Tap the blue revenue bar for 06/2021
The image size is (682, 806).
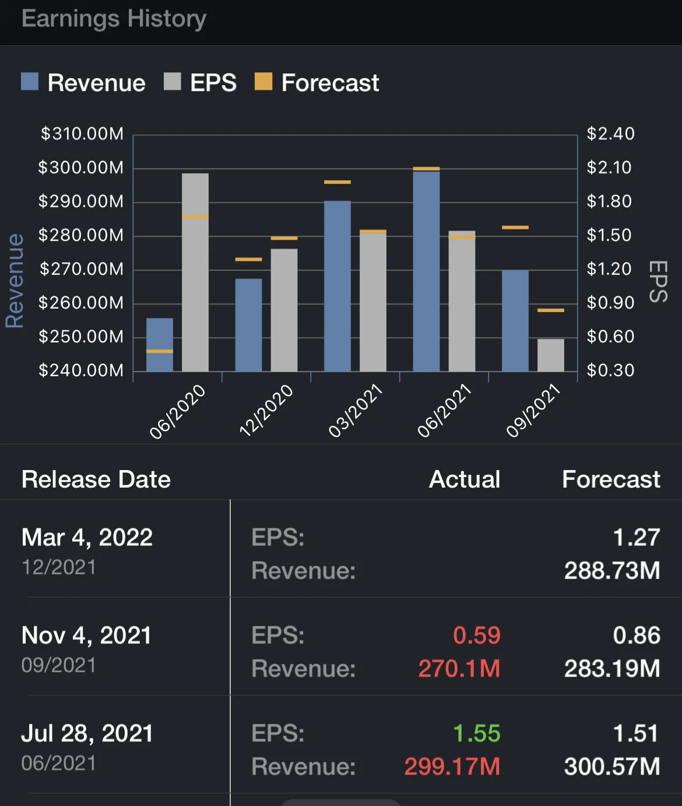(427, 271)
